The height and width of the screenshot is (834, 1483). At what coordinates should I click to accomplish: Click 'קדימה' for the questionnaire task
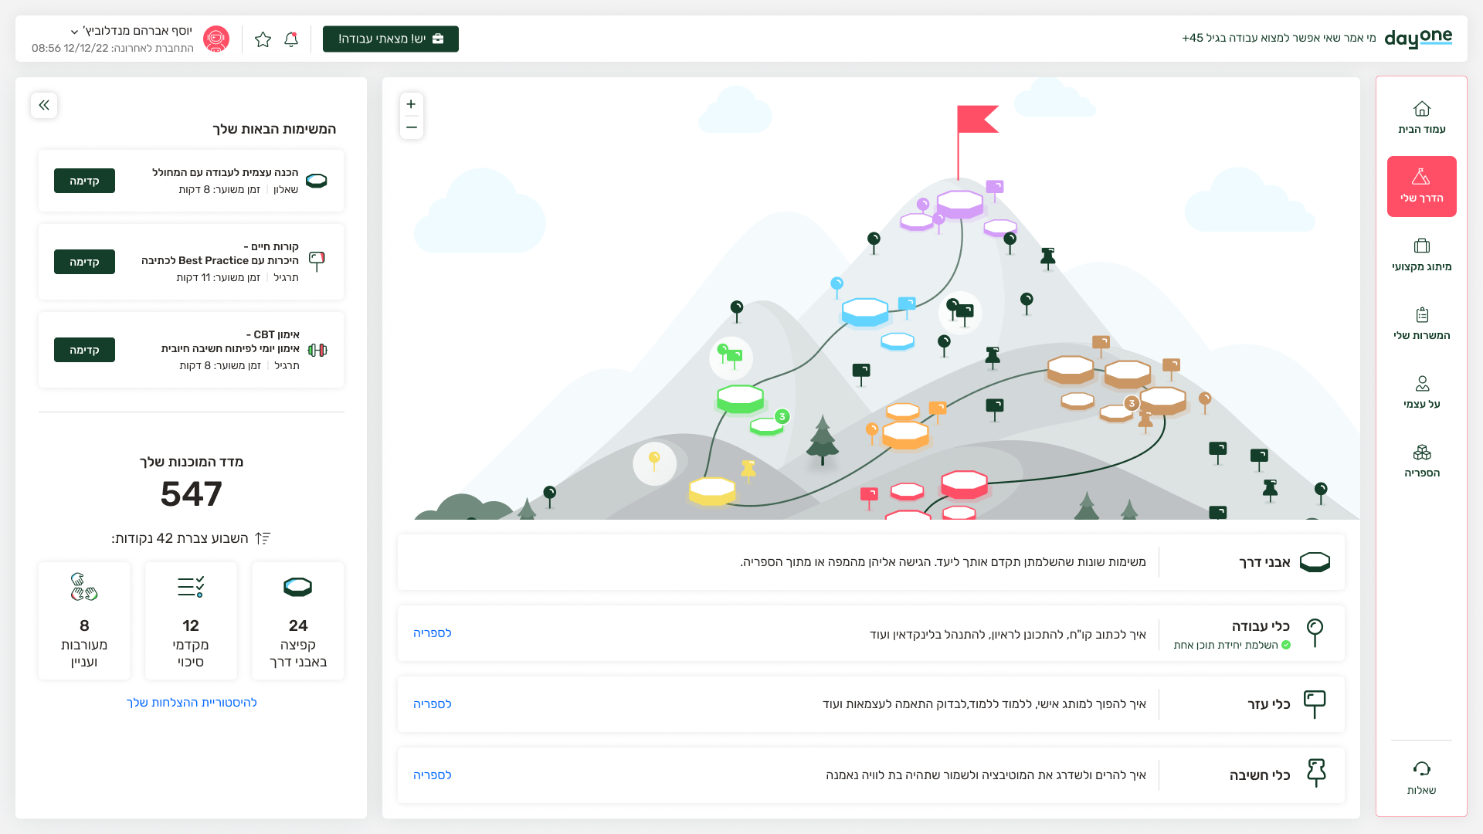84,181
